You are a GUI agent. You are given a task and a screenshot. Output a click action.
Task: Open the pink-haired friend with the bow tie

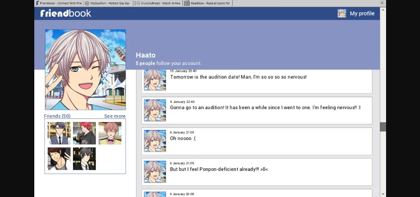point(110,133)
